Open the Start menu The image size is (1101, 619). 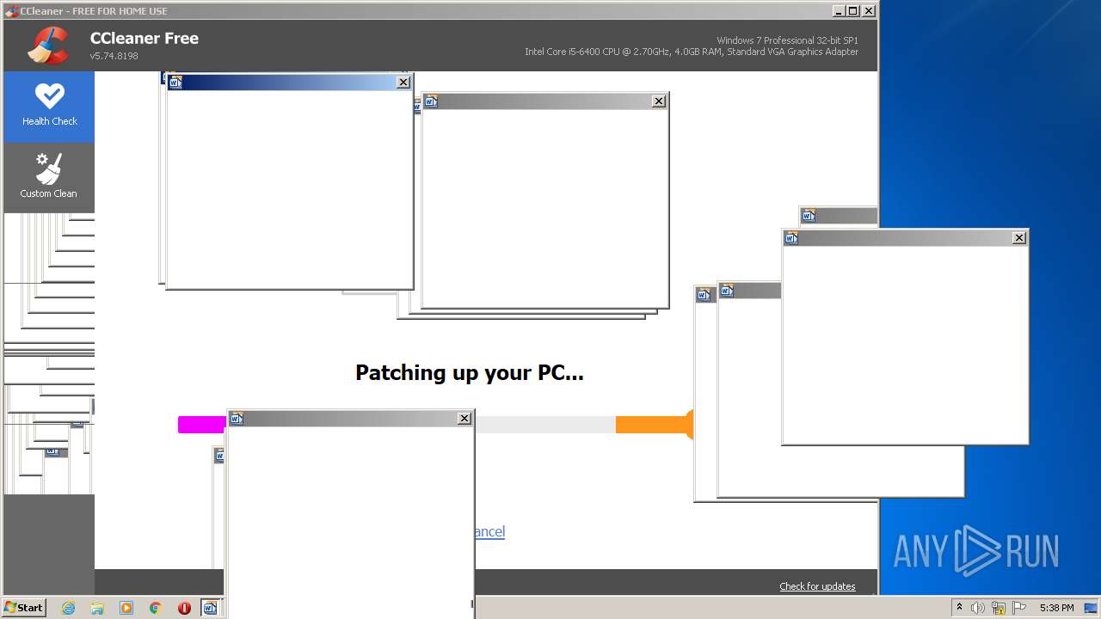point(24,608)
